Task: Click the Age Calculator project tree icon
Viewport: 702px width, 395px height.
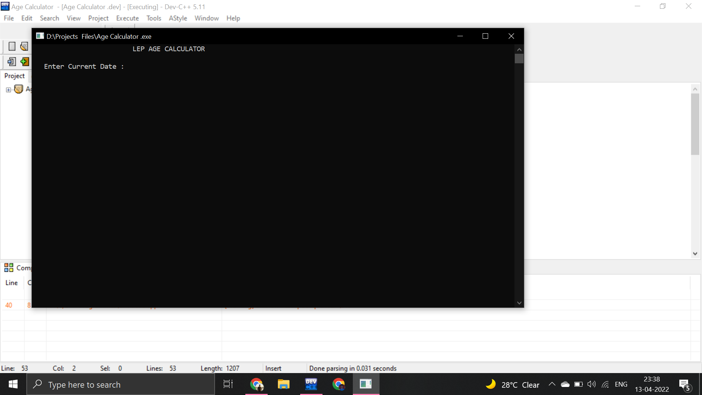Action: coord(19,89)
